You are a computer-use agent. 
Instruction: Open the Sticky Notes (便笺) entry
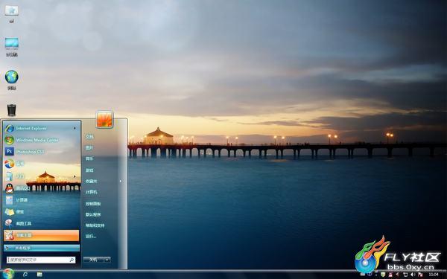(41, 212)
